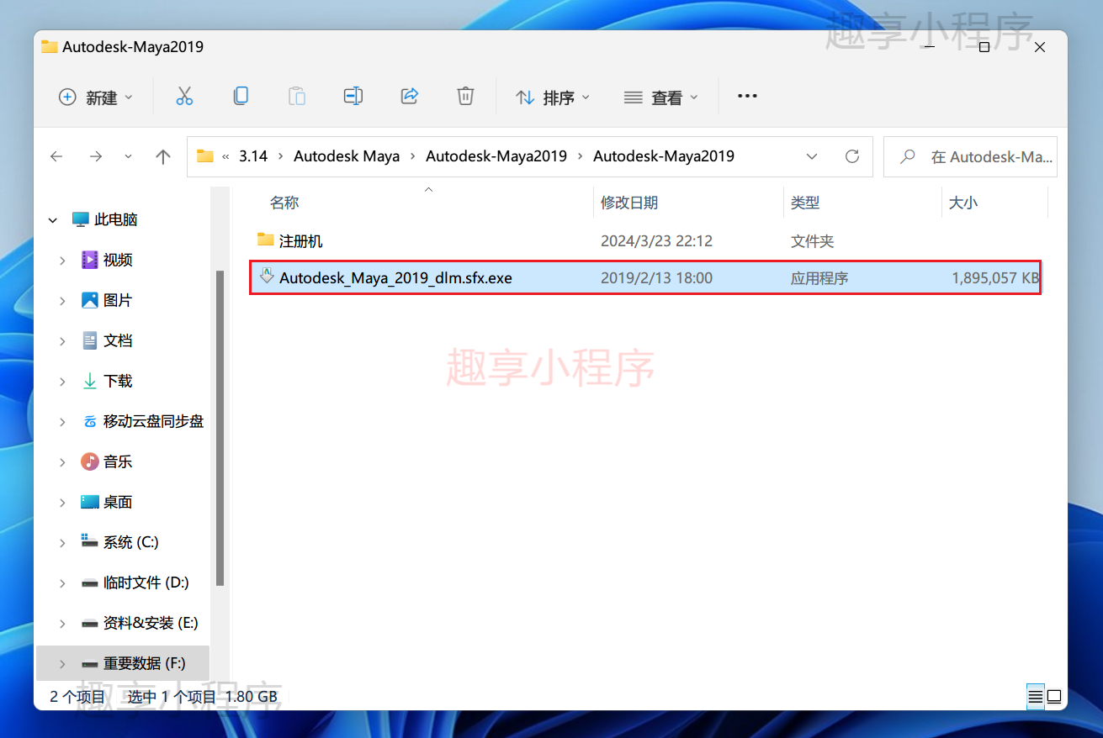The image size is (1103, 738).
Task: Switch to large thumbnails view icon
Action: 1054,697
